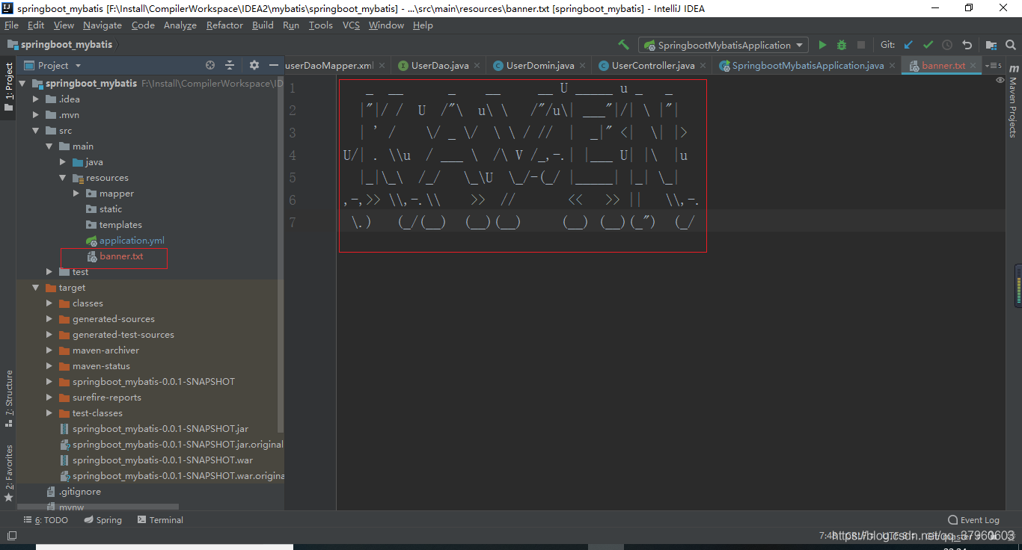Open the Project view mode dropdown

pos(52,65)
